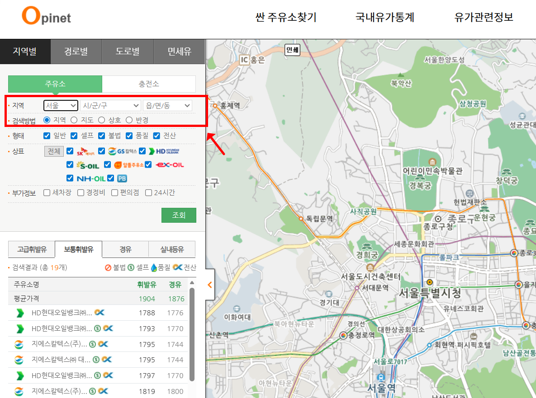This screenshot has width=536, height=398.
Task: Click the 불법 legend icon
Action: click(x=108, y=267)
